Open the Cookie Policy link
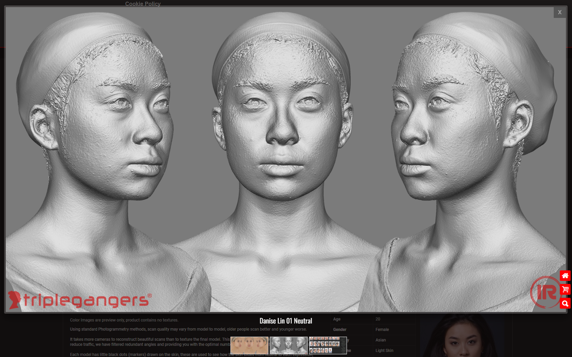The width and height of the screenshot is (572, 357). [x=143, y=4]
